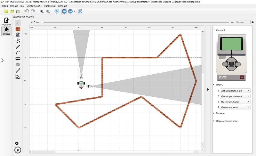Expand the Моторы section
Image resolution: width=256 pixels, height=156 pixels.
tap(220, 113)
